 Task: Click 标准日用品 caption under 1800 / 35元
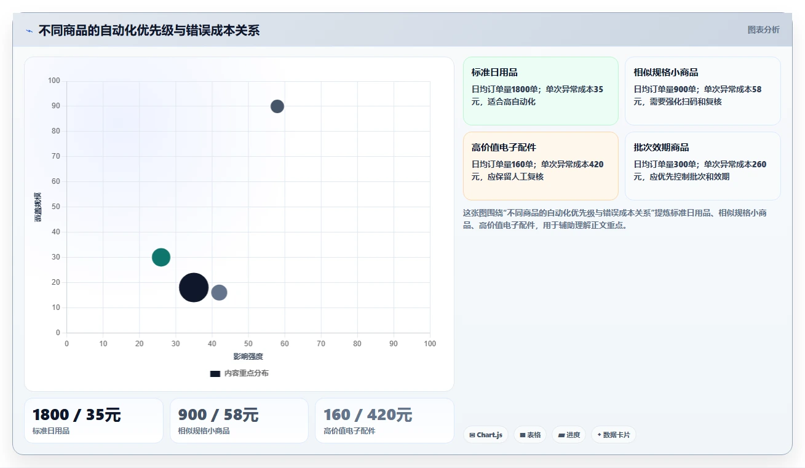coord(51,431)
